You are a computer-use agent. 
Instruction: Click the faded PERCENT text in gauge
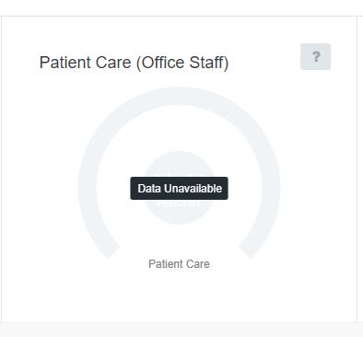(179, 203)
